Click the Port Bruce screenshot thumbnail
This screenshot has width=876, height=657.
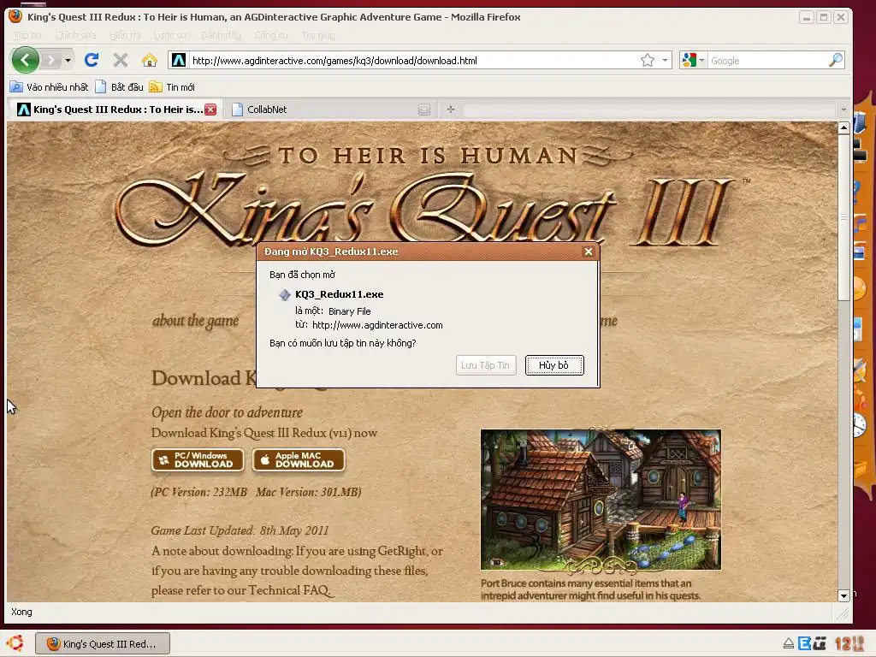[x=601, y=500]
